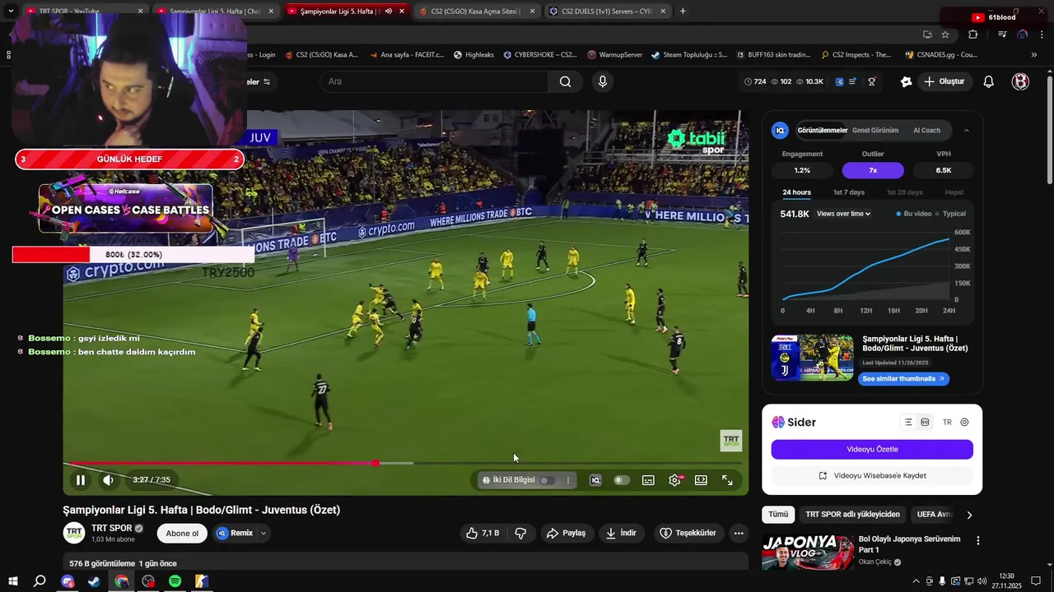Enter fullscreen mode
The height and width of the screenshot is (592, 1054).
point(728,480)
